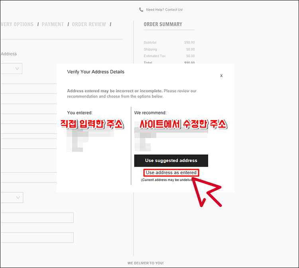Expand the dropdown under Address label

(11, 68)
